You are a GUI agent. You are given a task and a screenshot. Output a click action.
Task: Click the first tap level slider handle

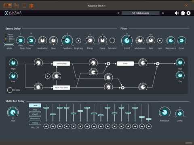tap(46, 108)
